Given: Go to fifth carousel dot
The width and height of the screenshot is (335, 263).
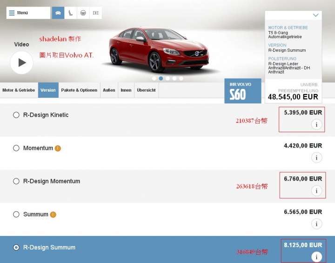Looking at the screenshot, I should [x=181, y=79].
